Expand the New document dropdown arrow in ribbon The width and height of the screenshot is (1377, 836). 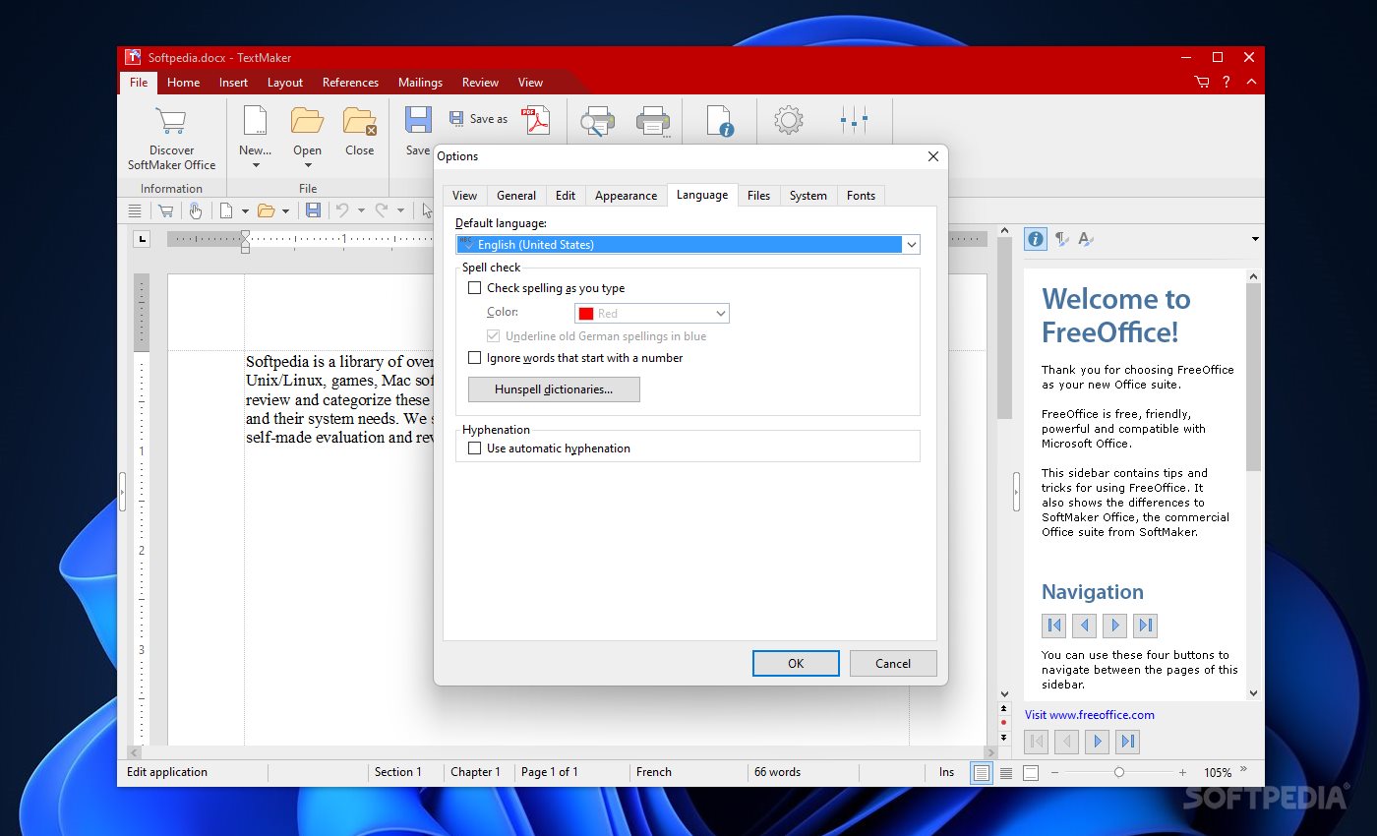click(x=255, y=165)
